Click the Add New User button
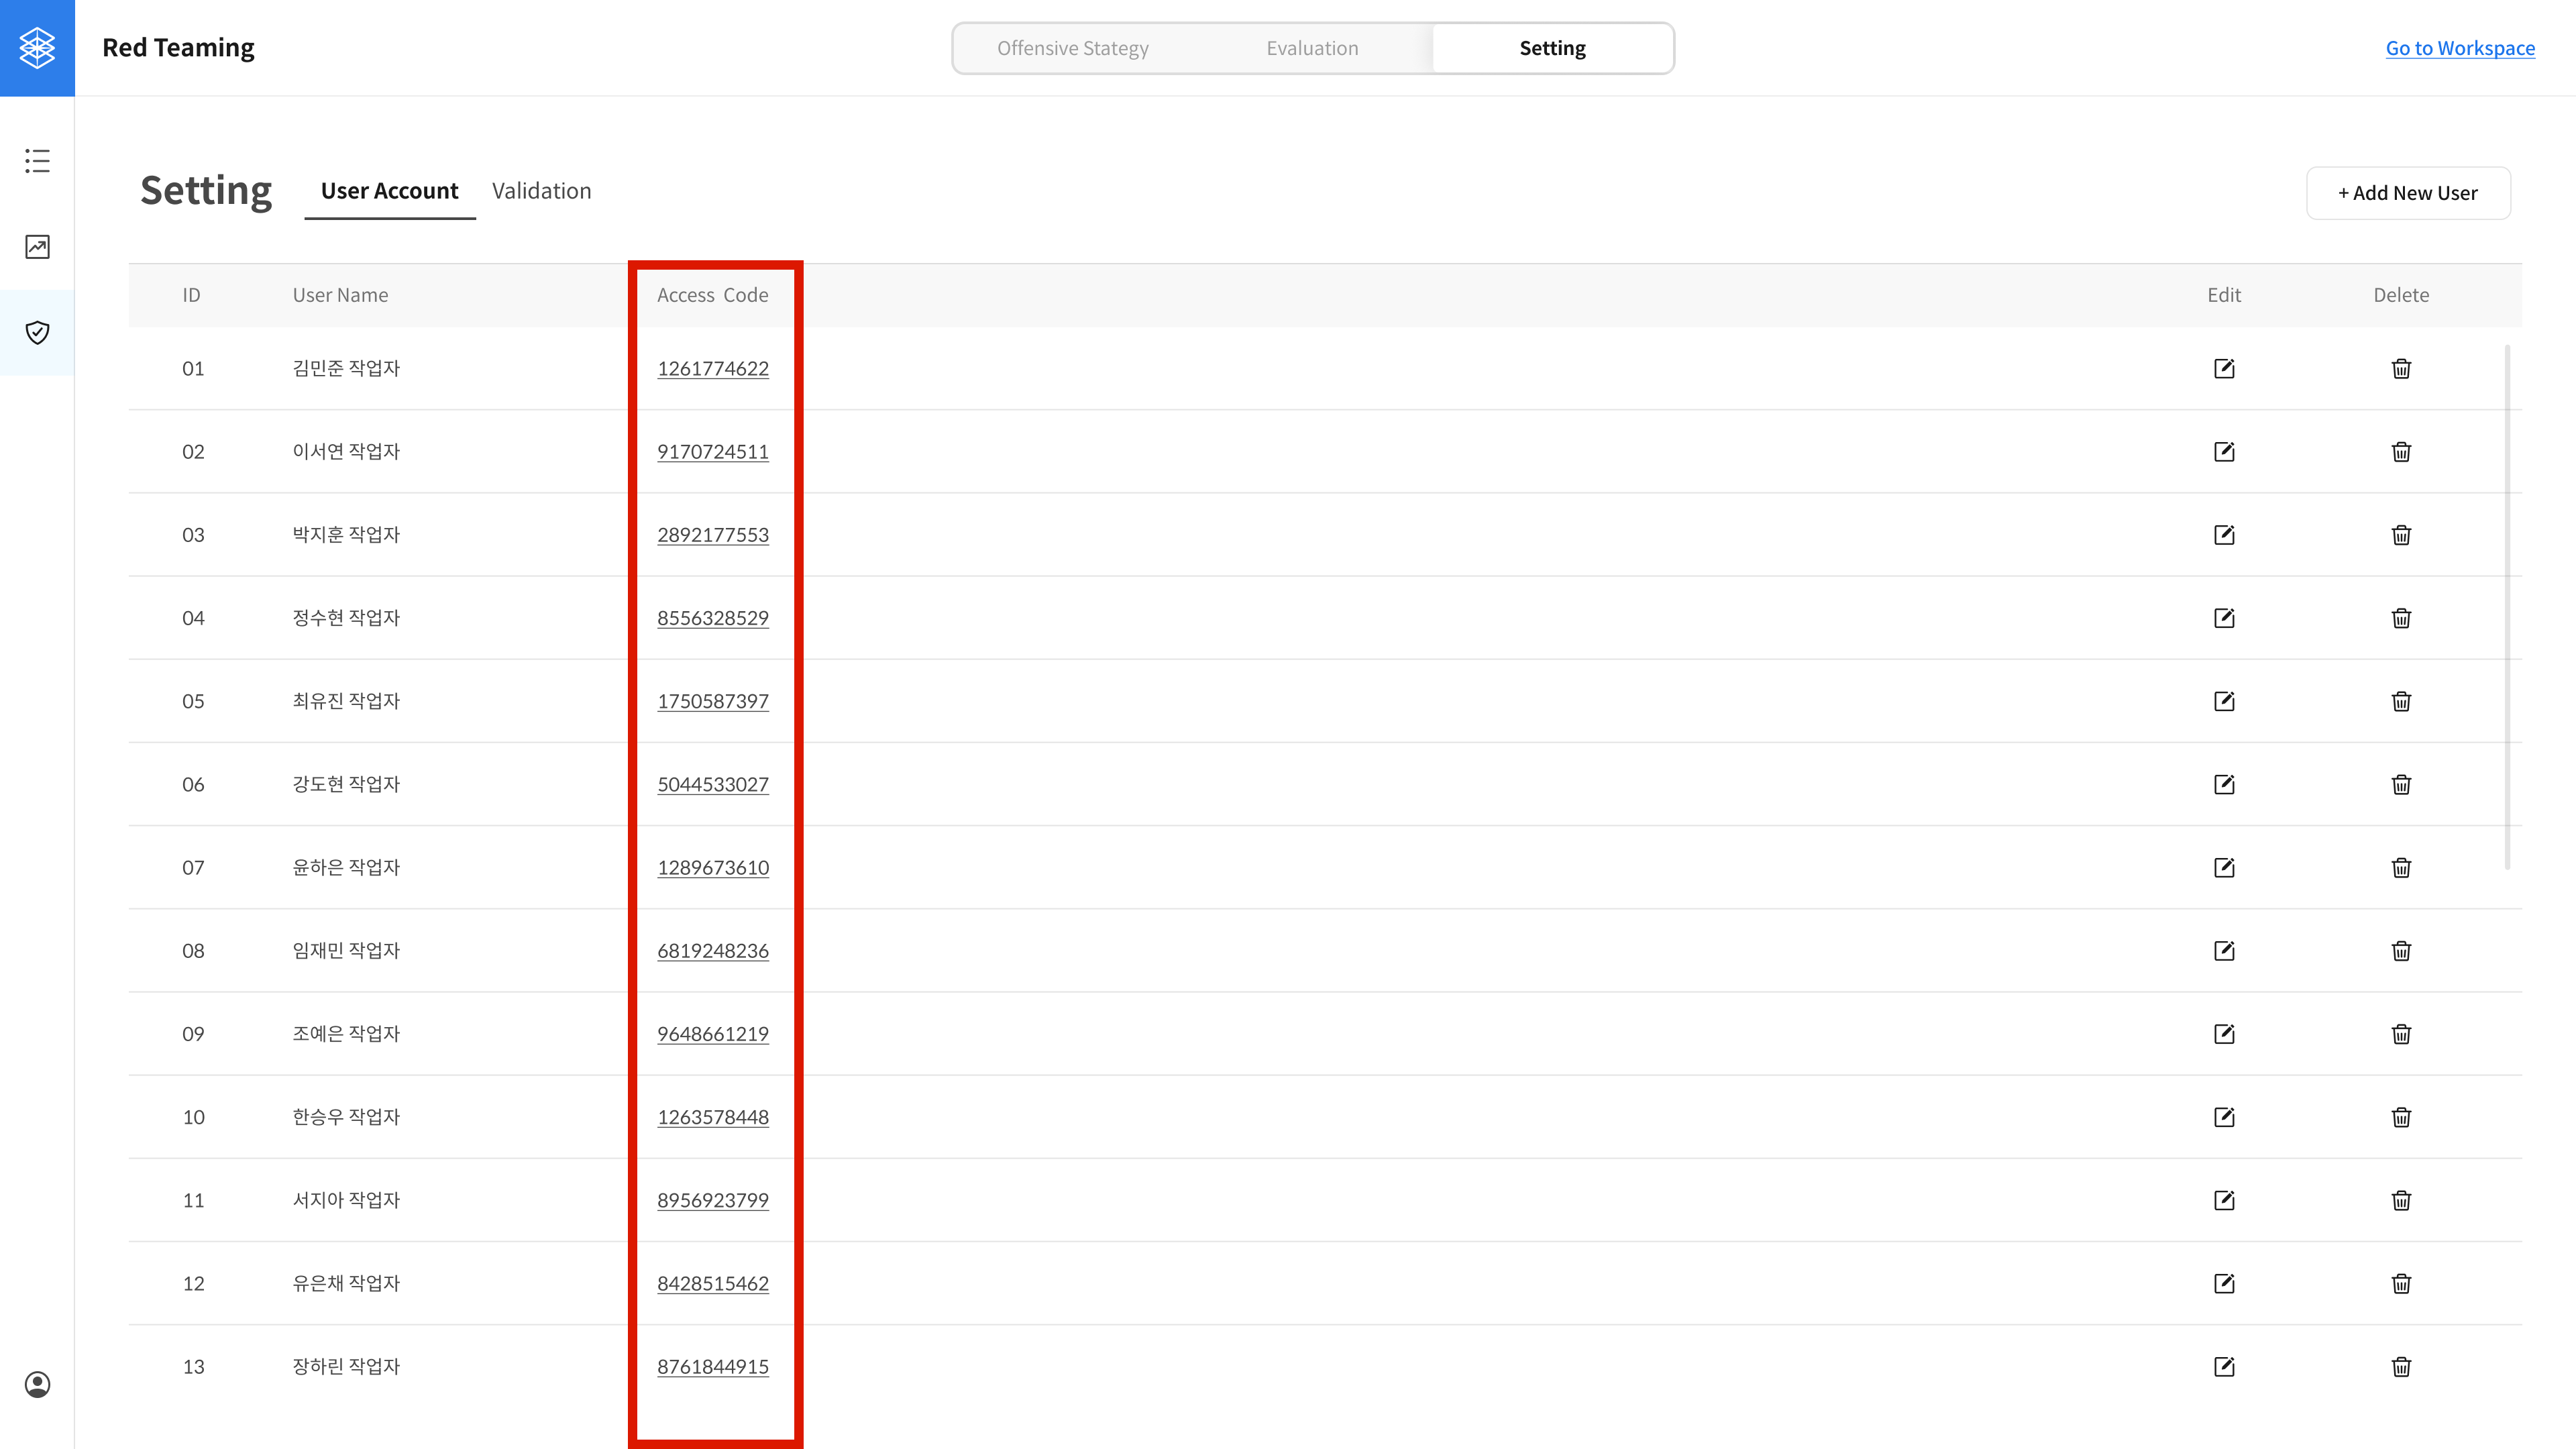2576x1449 pixels. point(2407,193)
